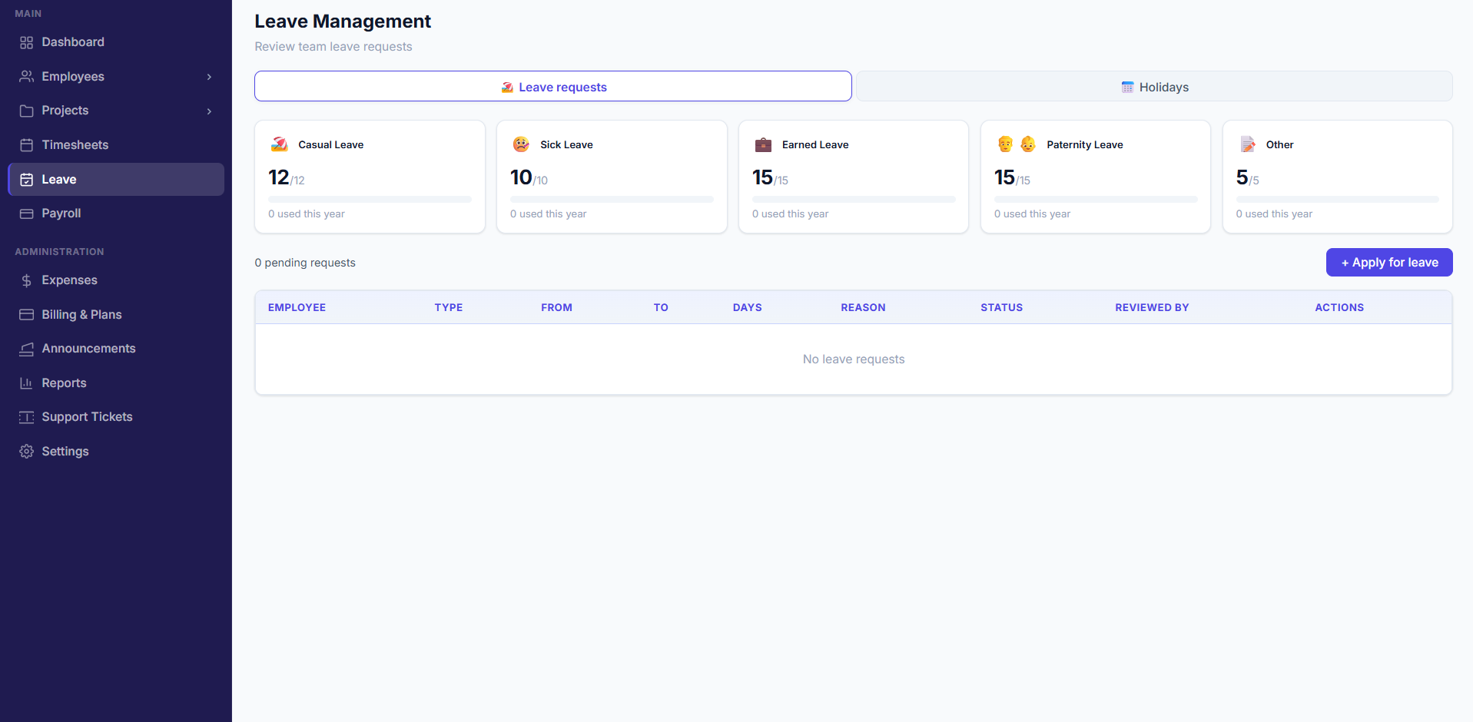Click the 'Leave Management' page heading
Image resolution: width=1473 pixels, height=722 pixels.
(x=343, y=22)
